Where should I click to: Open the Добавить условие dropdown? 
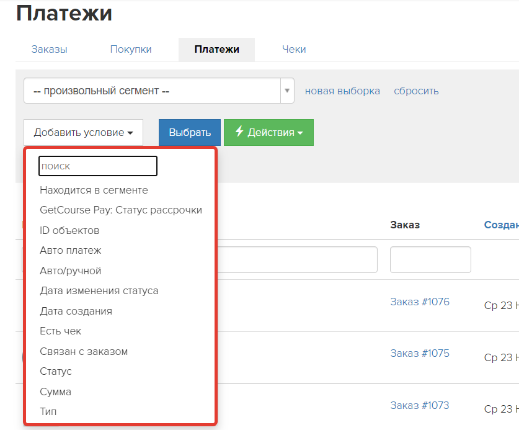point(84,133)
